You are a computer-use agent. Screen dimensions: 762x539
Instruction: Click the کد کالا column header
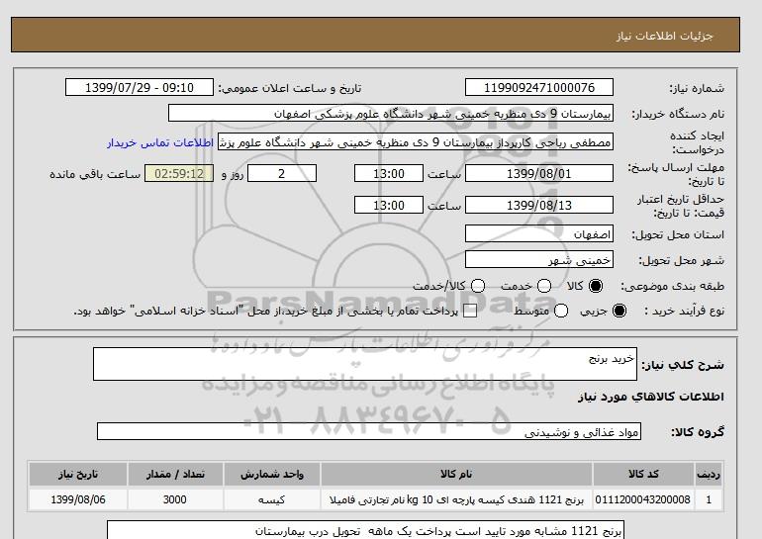pyautogui.click(x=643, y=475)
